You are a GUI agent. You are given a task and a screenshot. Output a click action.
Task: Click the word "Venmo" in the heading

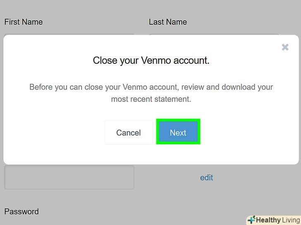tap(156, 61)
